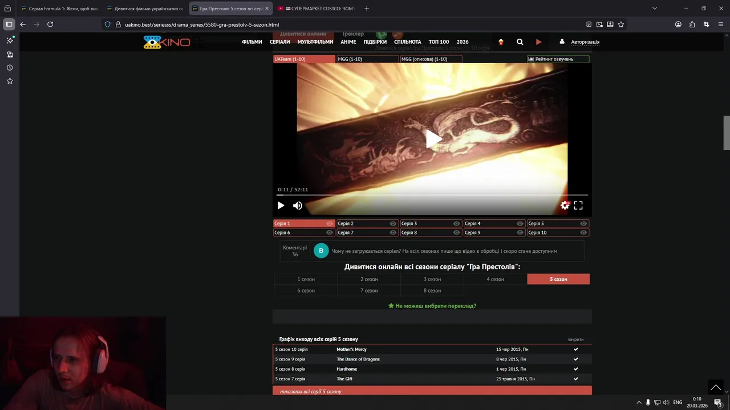Toggle watched eye for Серія 8
The height and width of the screenshot is (410, 730).
click(456, 232)
